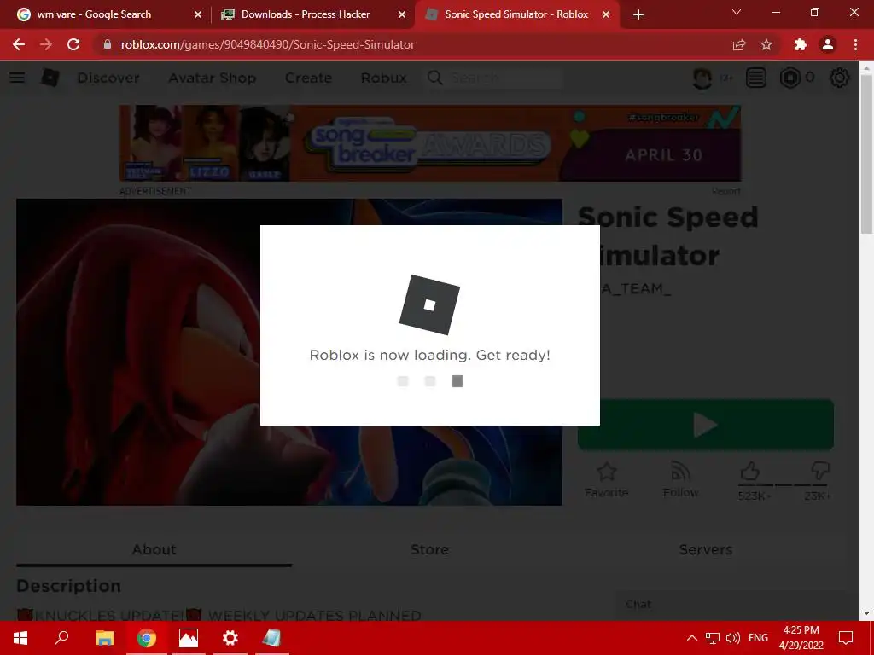Click the ENG language indicator
874x655 pixels.
point(758,638)
